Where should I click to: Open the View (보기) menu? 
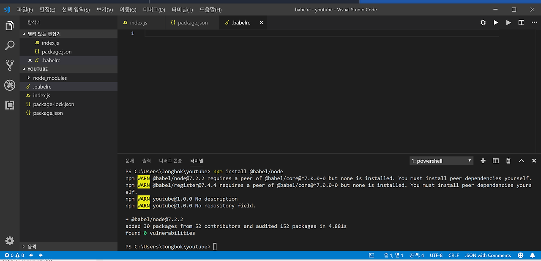tap(104, 10)
